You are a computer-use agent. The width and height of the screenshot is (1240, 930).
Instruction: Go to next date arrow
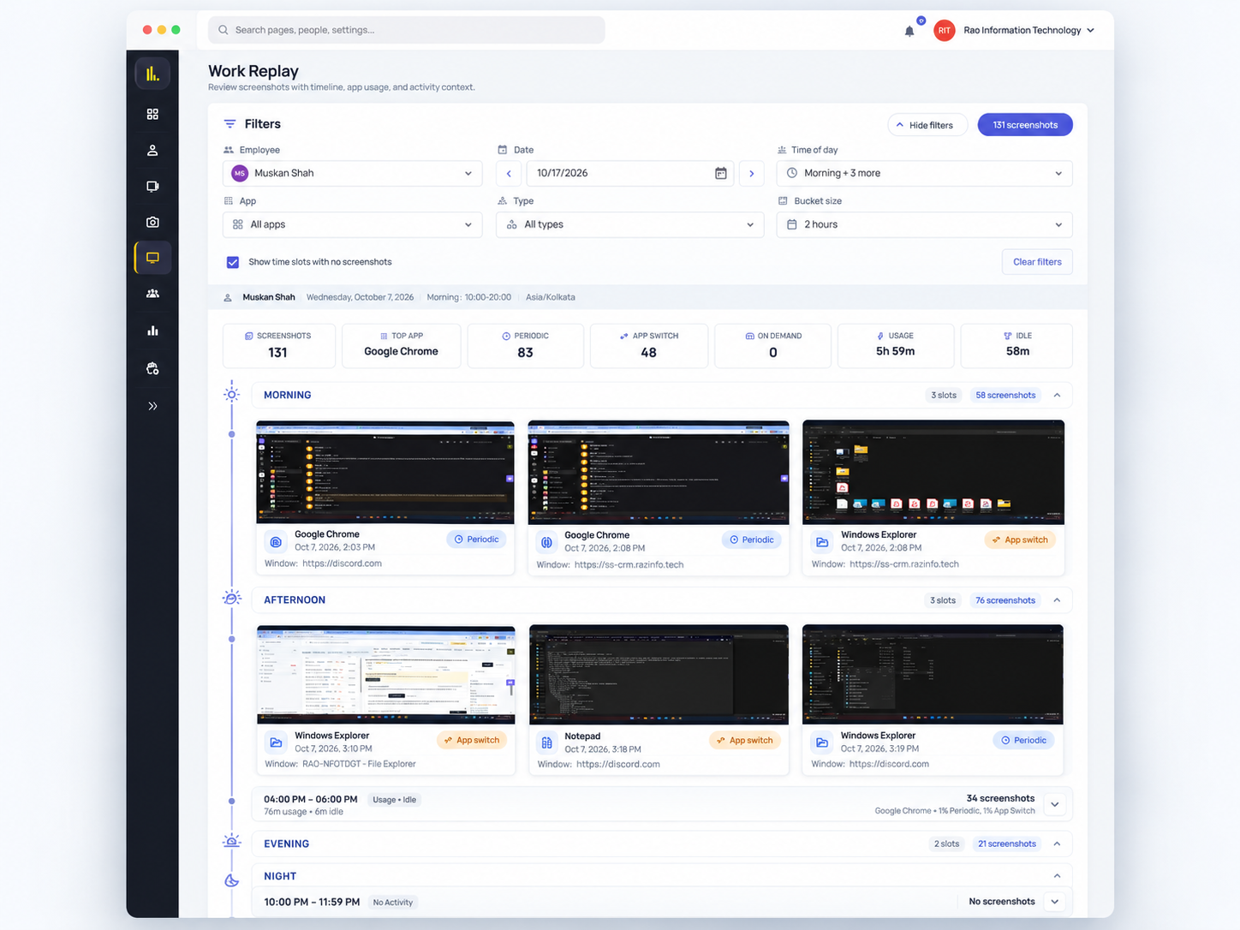click(x=752, y=173)
